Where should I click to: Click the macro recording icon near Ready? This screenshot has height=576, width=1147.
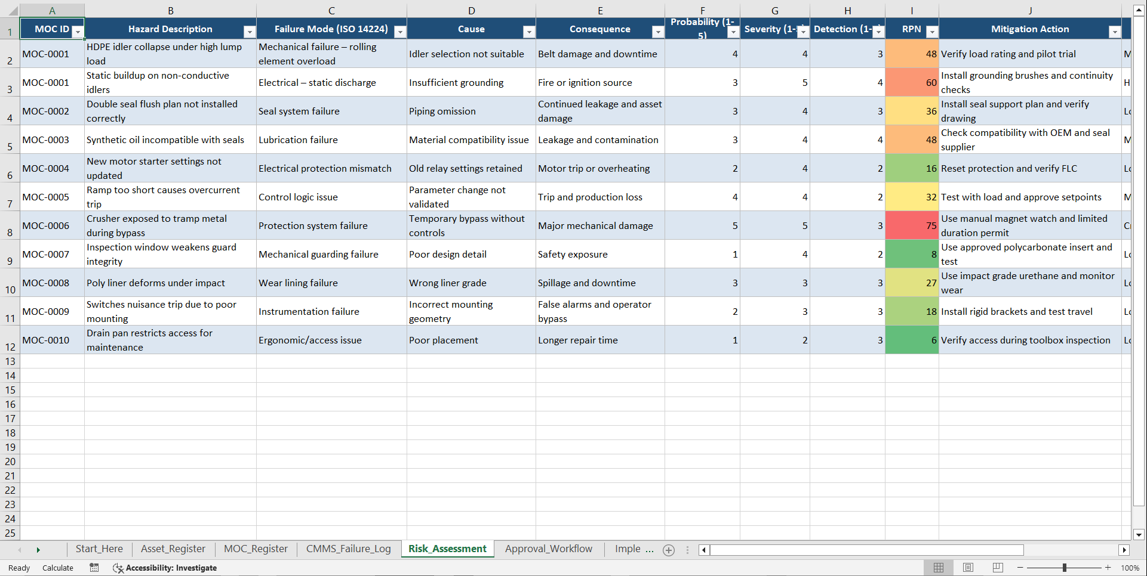(x=94, y=568)
